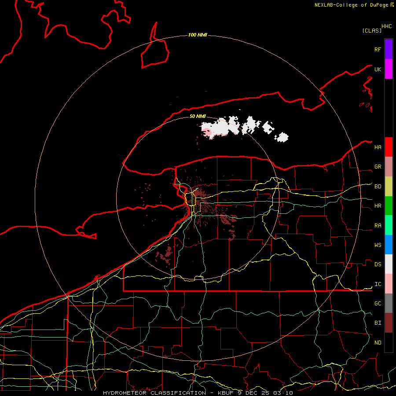396x396 pixels.
Task: Click the white DS legend swatch
Action: pyautogui.click(x=389, y=264)
